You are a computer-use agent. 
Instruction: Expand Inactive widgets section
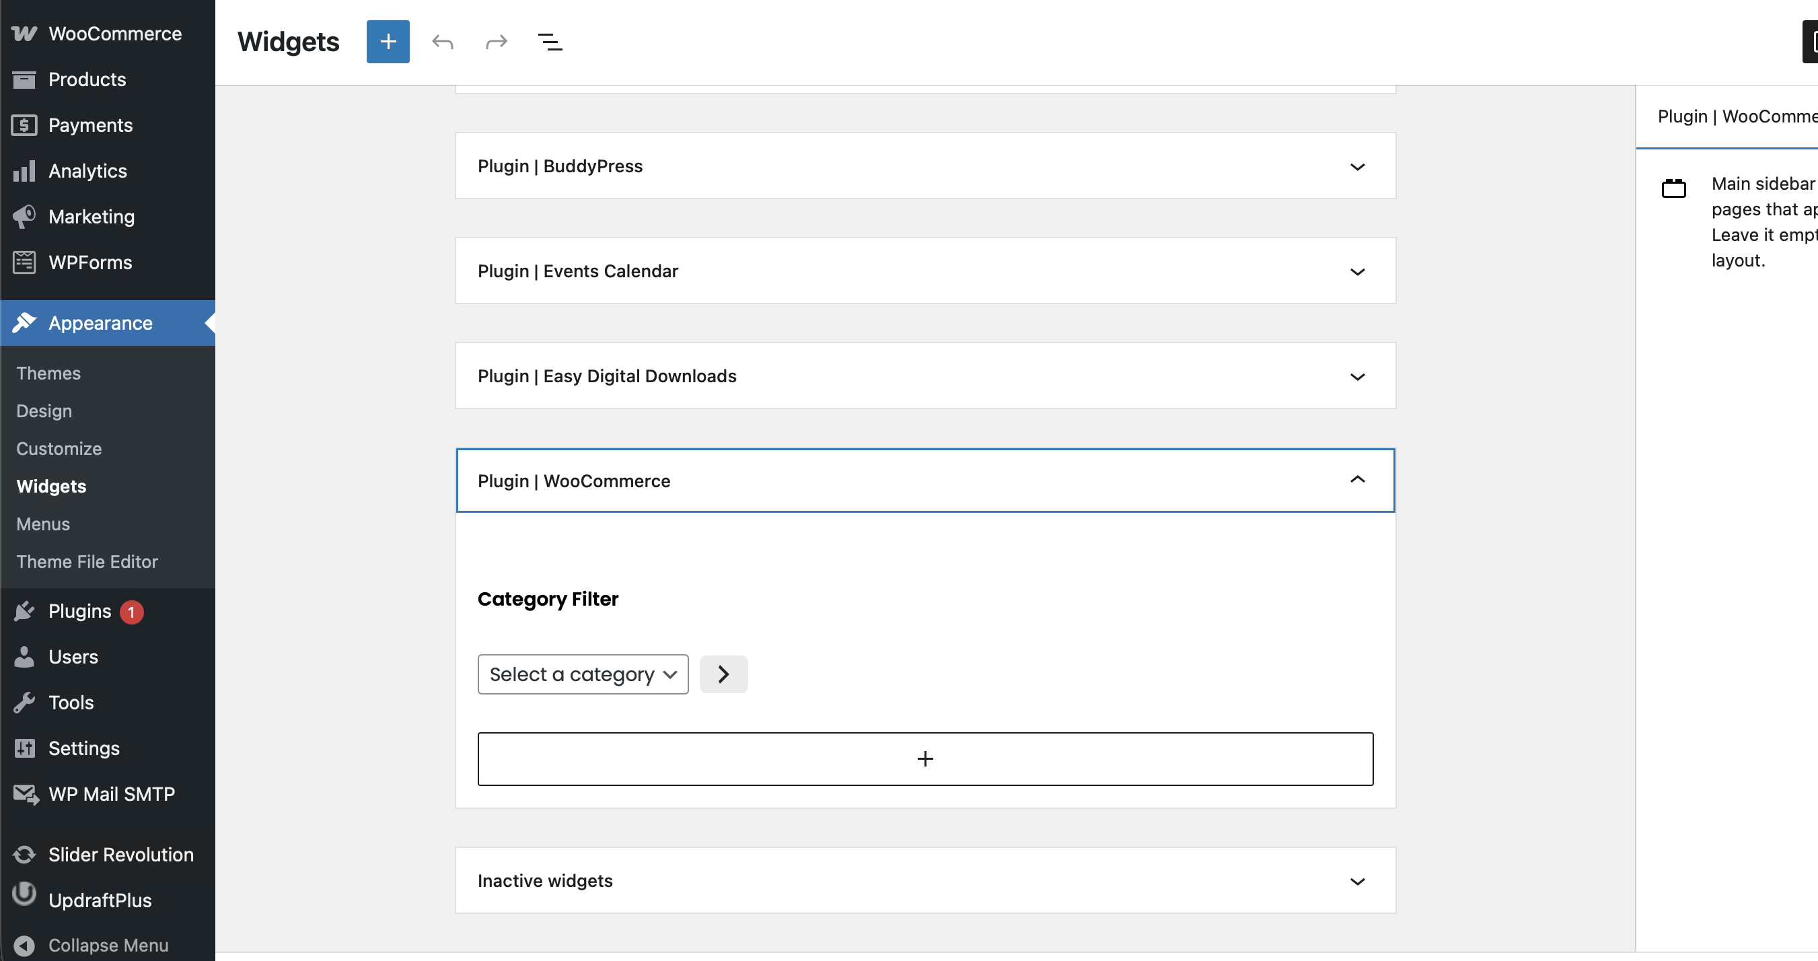click(x=1356, y=881)
